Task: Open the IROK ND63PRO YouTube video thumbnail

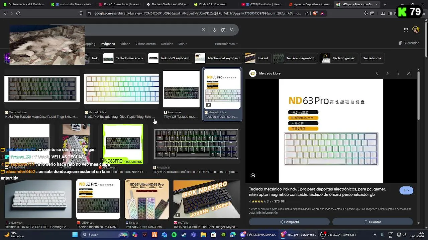Action: point(207,199)
